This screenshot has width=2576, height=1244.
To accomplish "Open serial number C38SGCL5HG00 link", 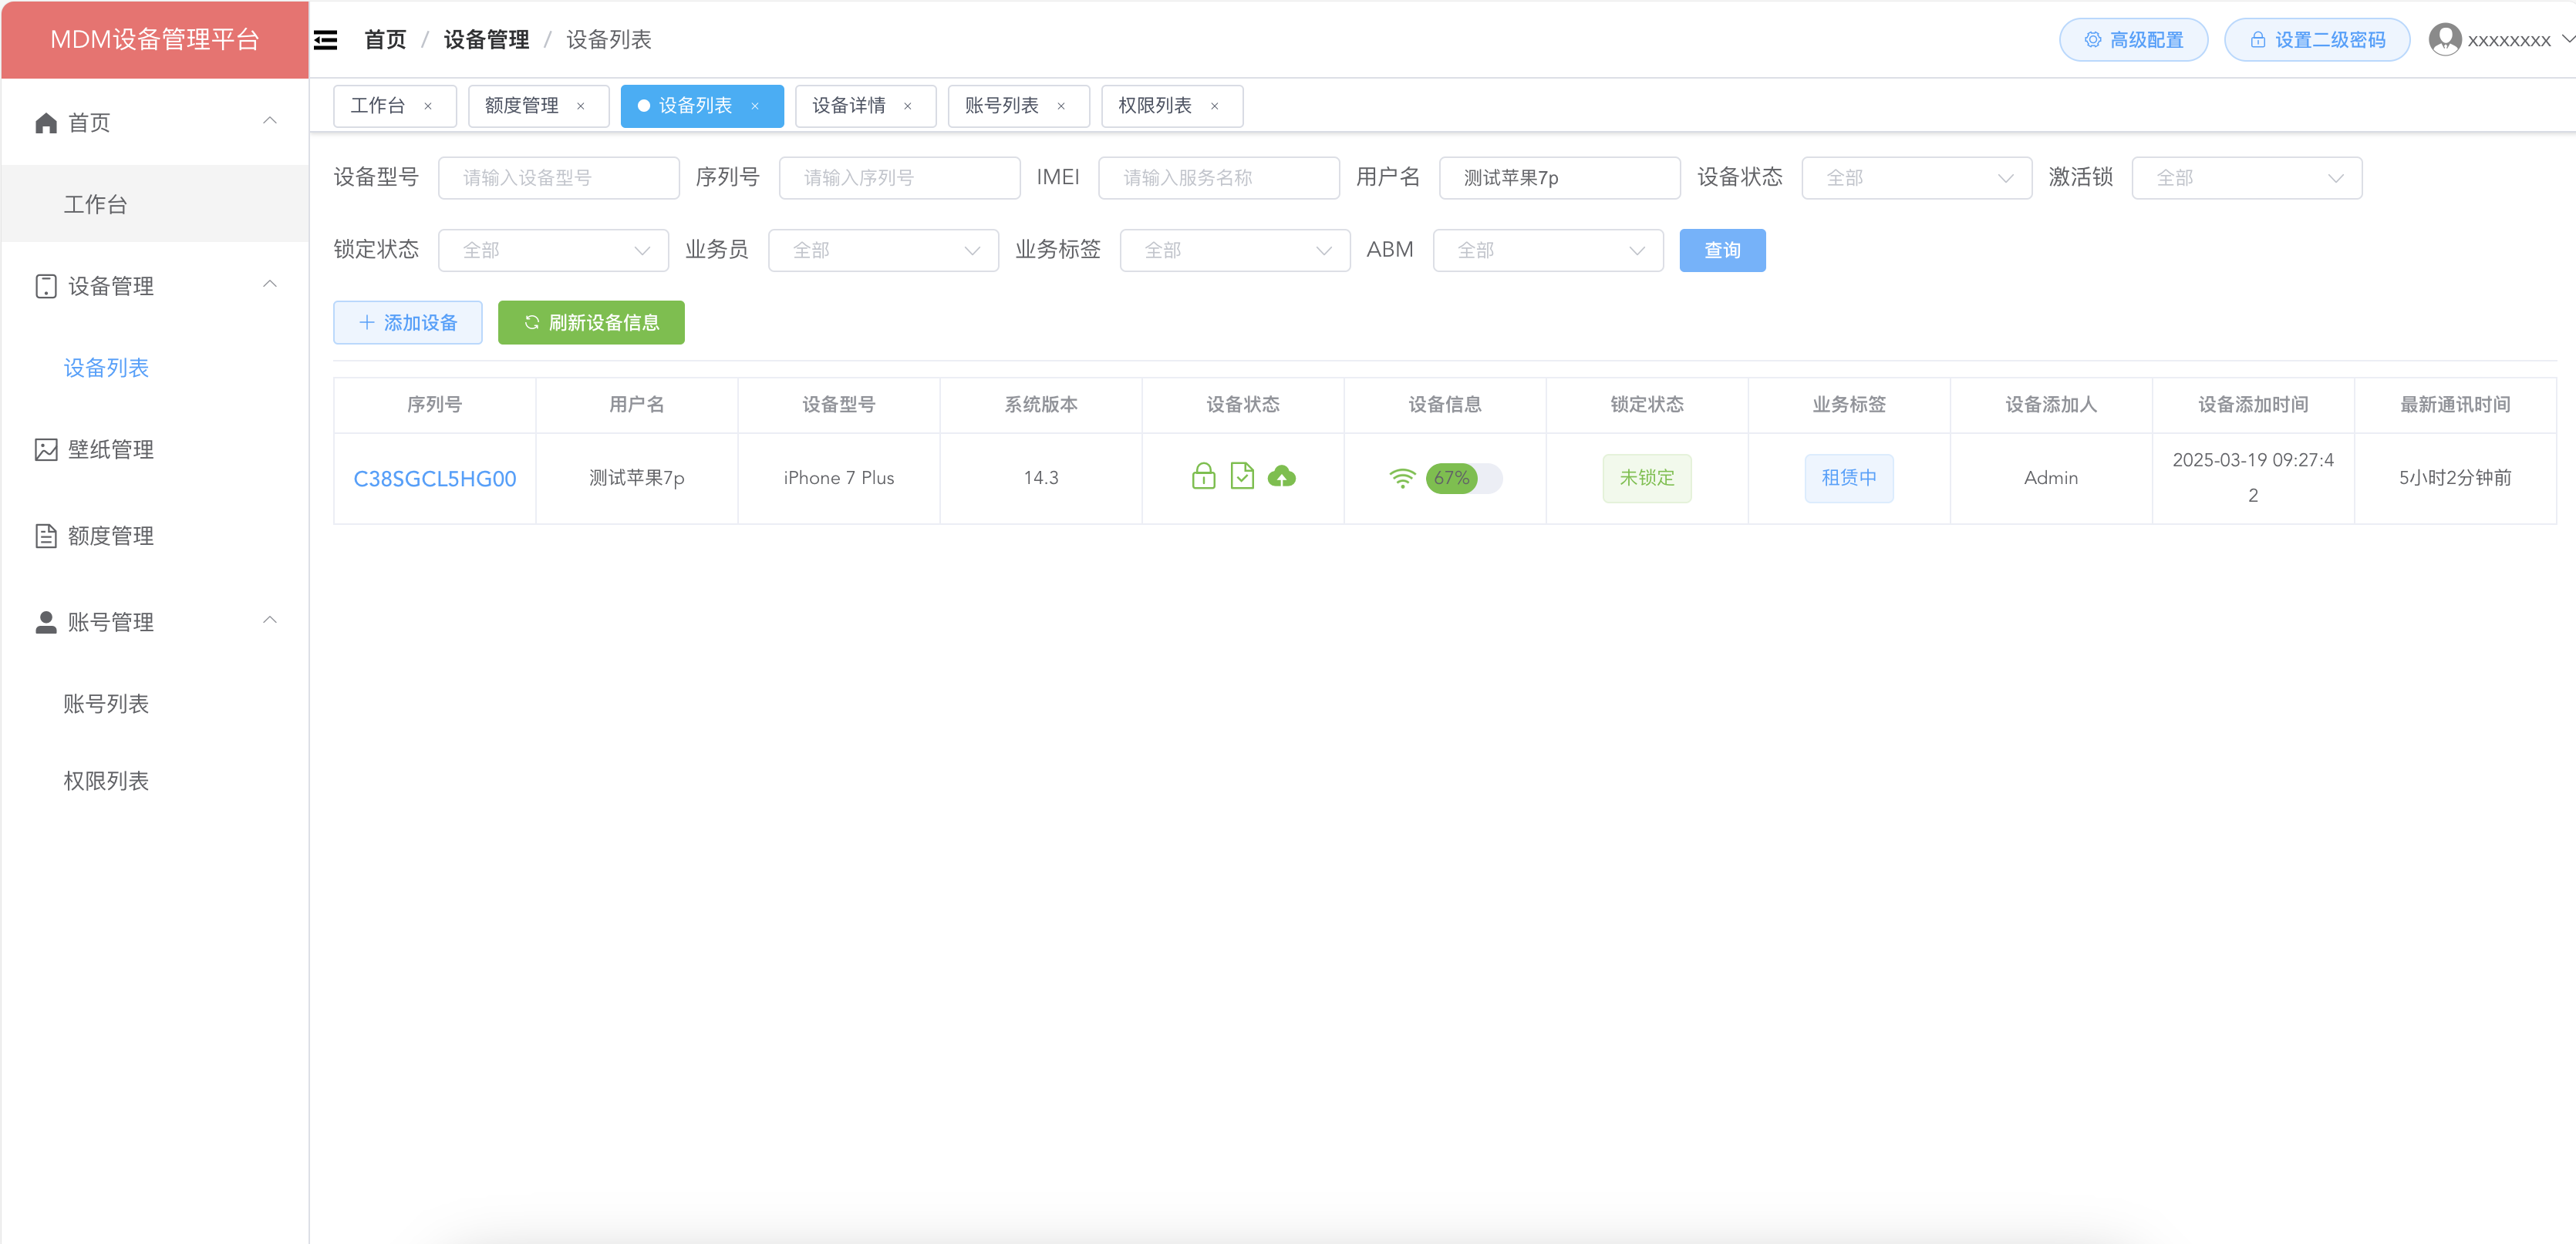I will click(434, 479).
